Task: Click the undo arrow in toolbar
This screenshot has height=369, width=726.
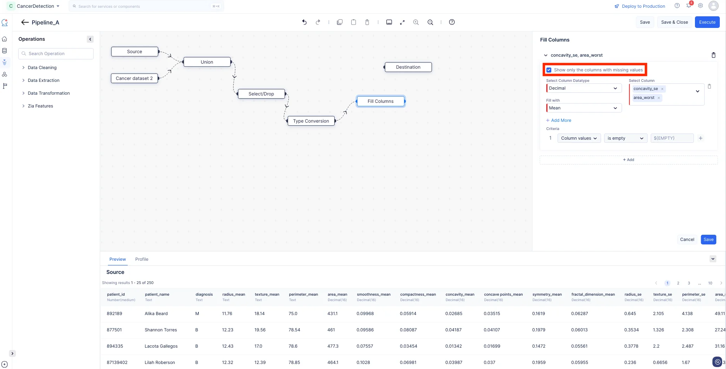Action: tap(304, 22)
